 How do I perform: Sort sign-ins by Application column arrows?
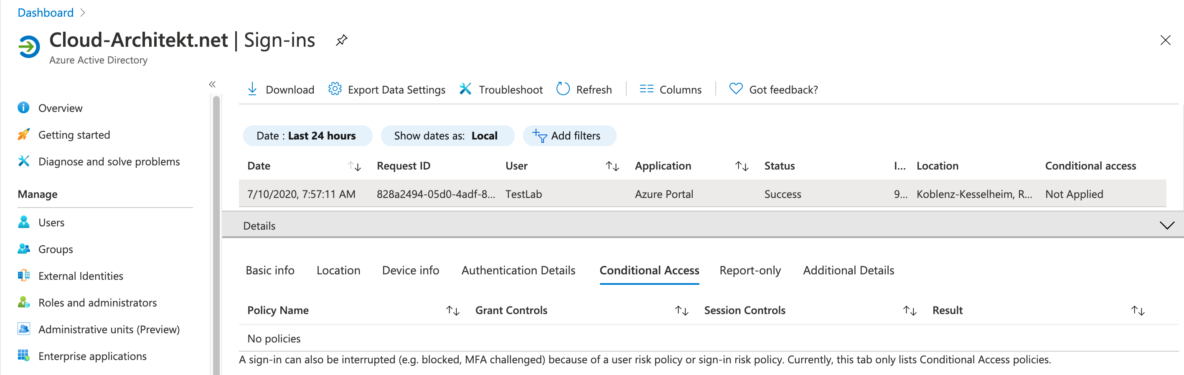[742, 166]
